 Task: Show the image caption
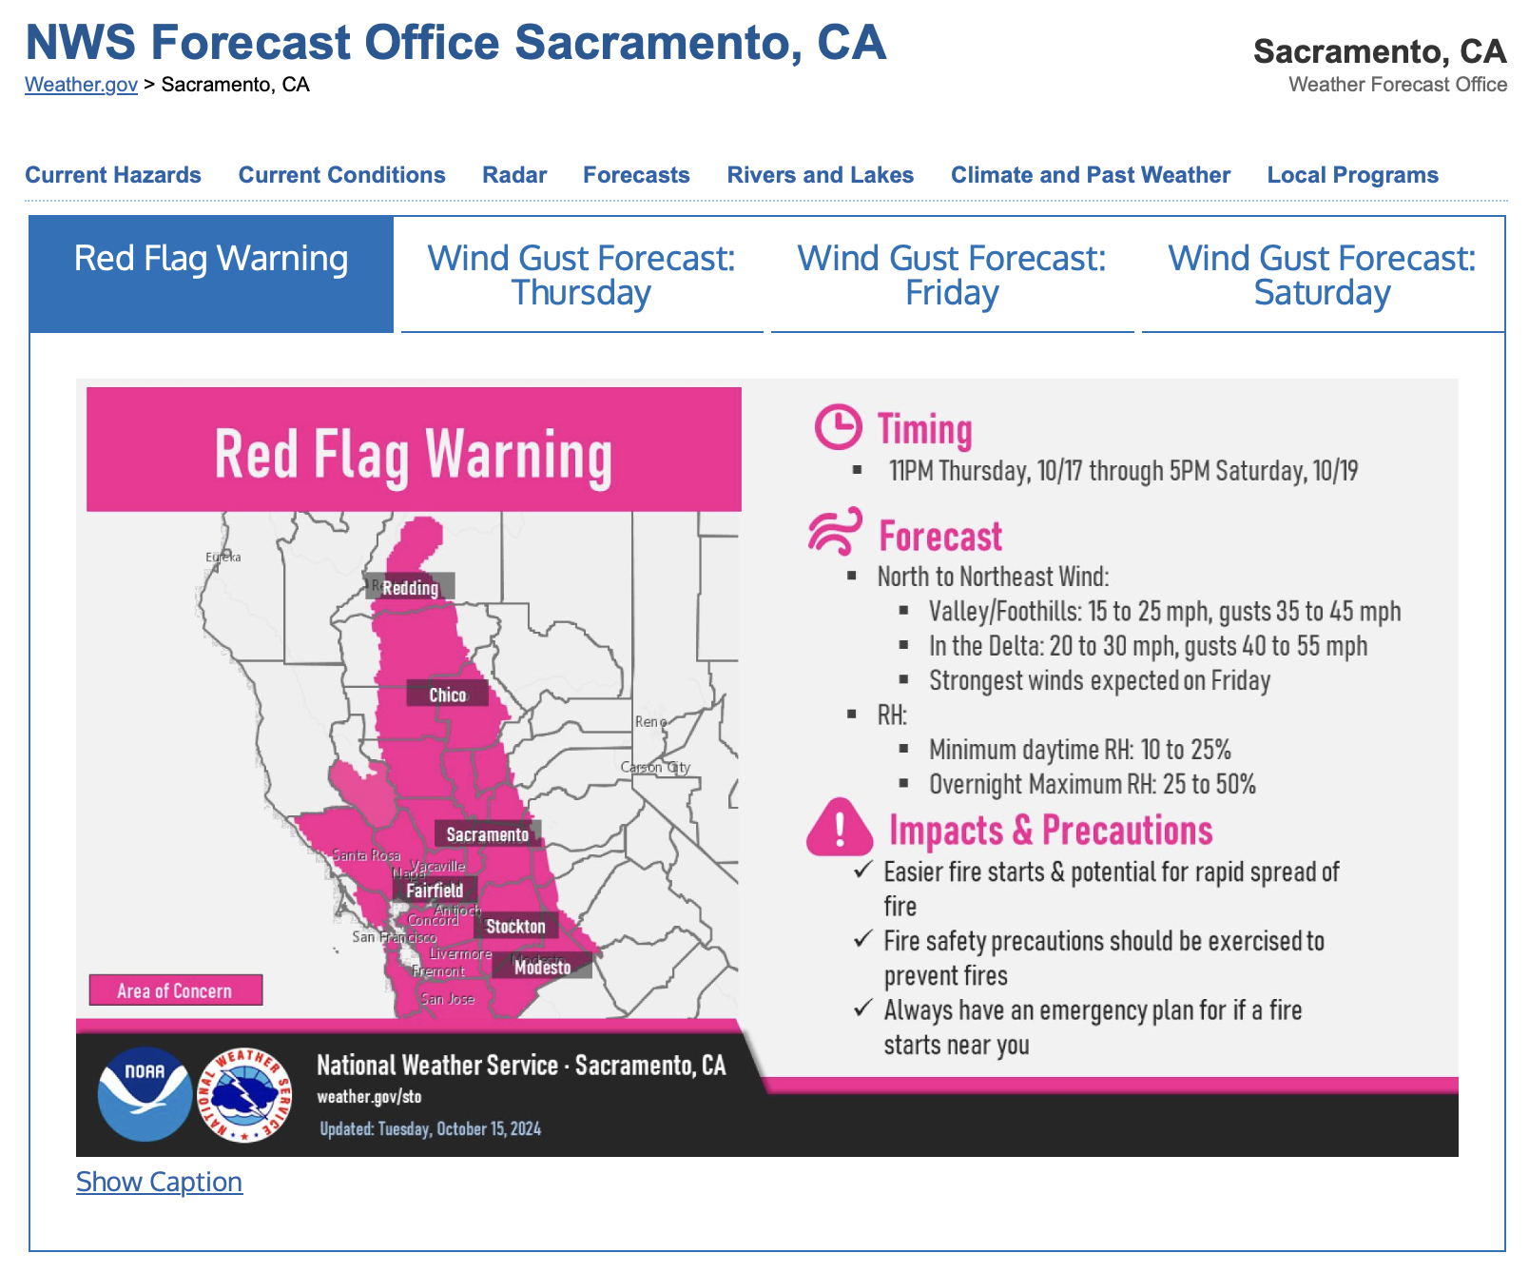tap(159, 1182)
